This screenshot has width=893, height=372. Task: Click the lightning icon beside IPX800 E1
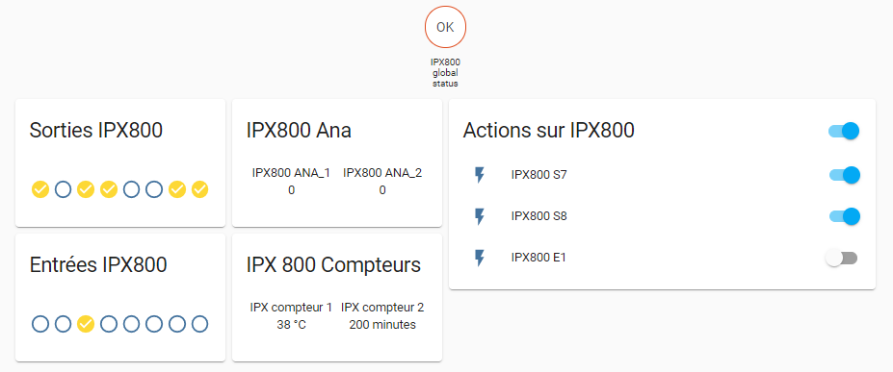[x=480, y=258]
